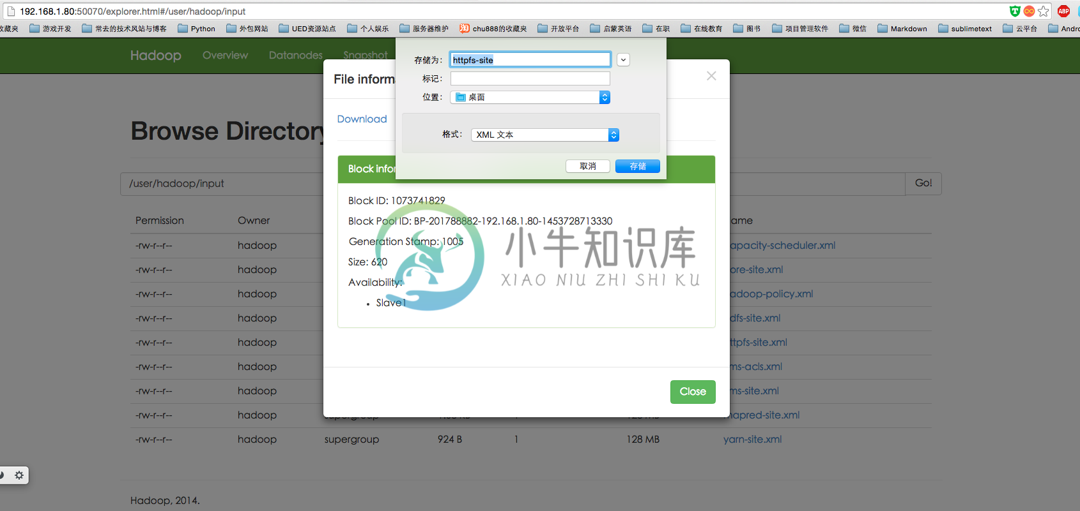Click the 标记 tags field

530,78
